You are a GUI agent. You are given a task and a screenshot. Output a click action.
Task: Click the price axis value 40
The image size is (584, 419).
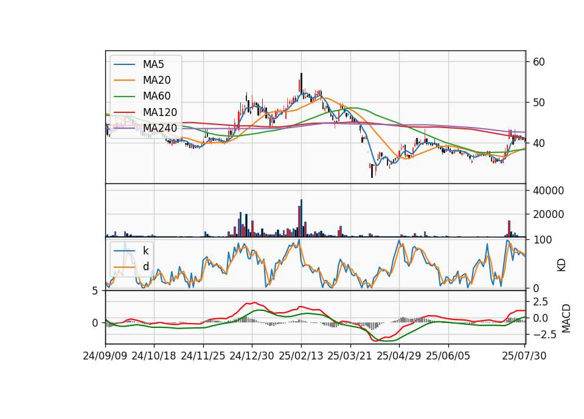click(x=539, y=143)
